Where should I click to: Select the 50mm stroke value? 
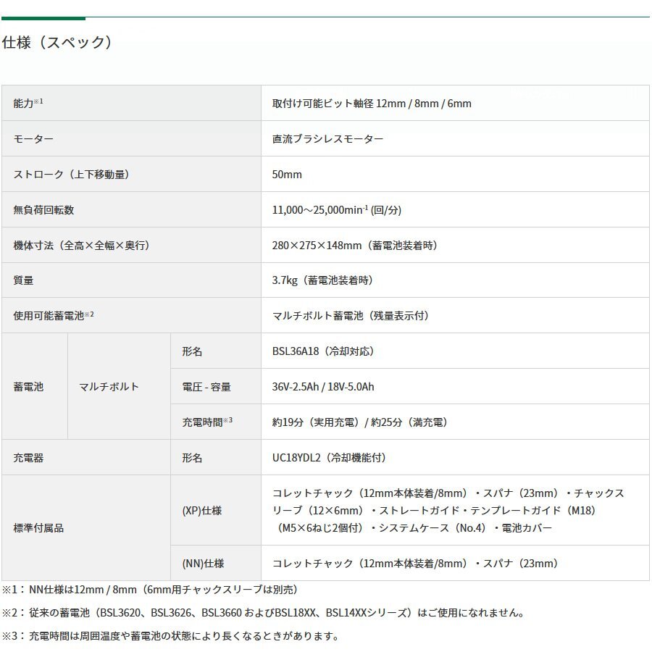tap(284, 175)
